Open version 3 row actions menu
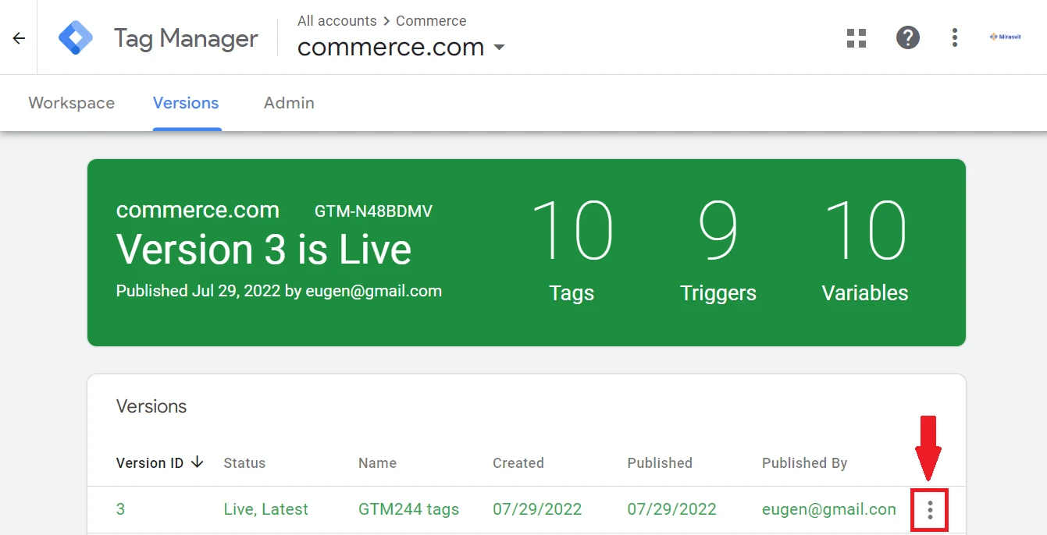 pos(929,510)
